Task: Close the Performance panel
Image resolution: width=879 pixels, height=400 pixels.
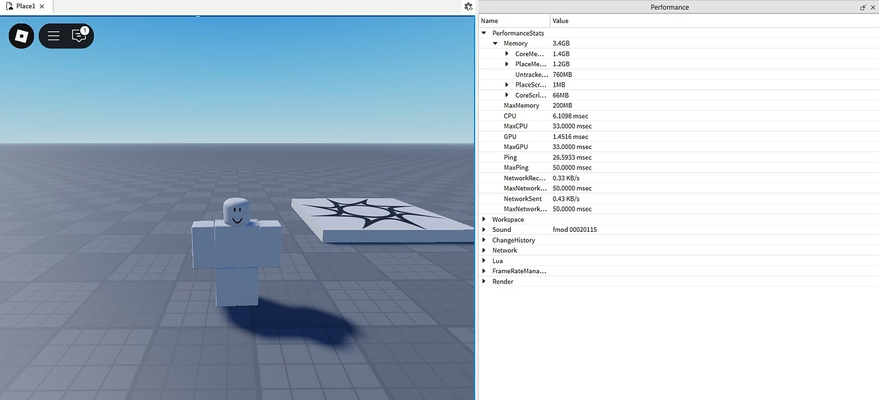Action: [873, 7]
